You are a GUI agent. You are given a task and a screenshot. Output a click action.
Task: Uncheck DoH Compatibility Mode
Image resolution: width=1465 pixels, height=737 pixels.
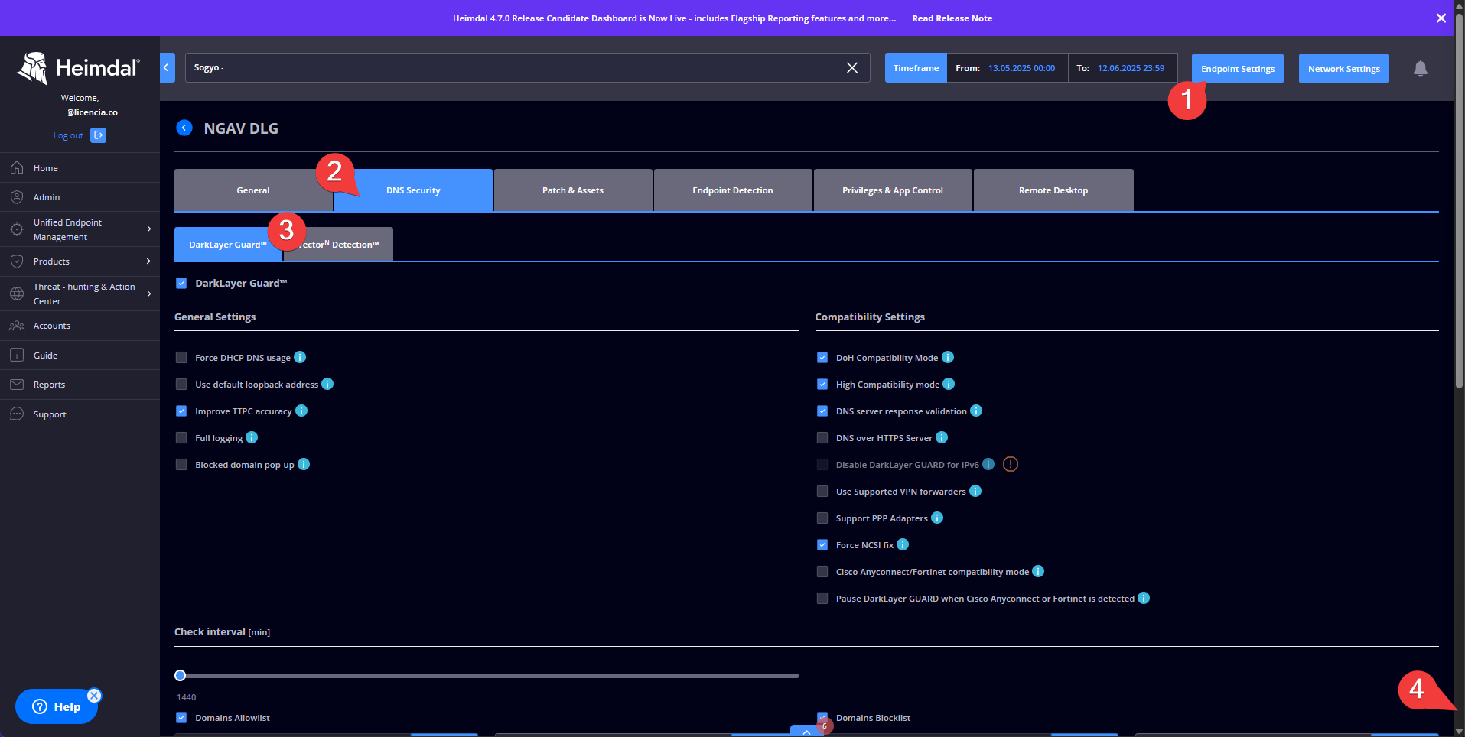(x=822, y=357)
